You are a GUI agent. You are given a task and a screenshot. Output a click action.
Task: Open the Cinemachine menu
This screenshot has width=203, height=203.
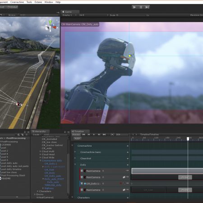[17, 2]
